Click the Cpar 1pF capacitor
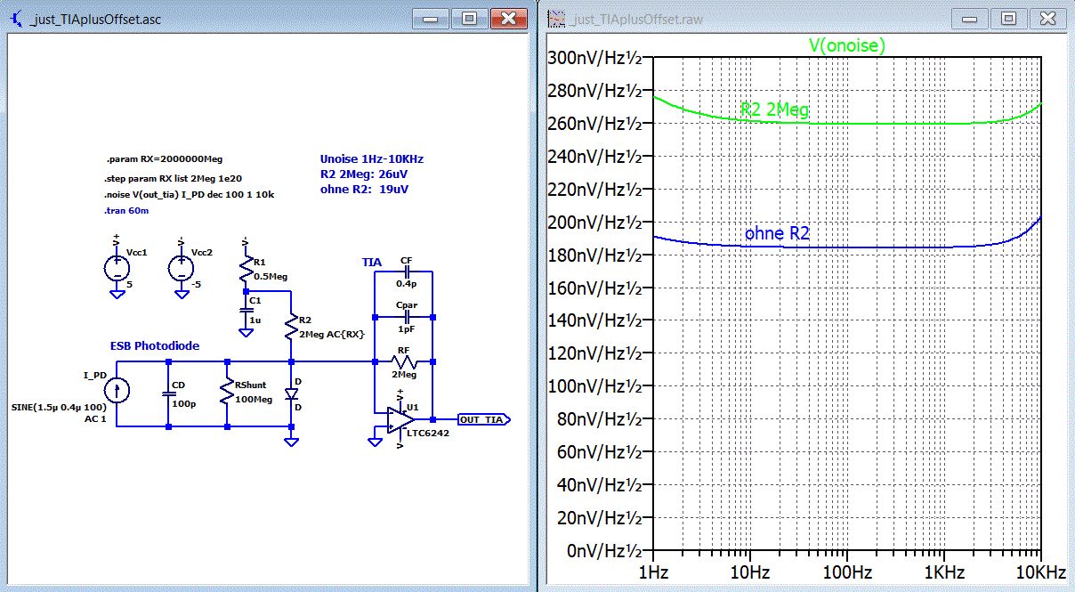The image size is (1075, 592). 406,316
